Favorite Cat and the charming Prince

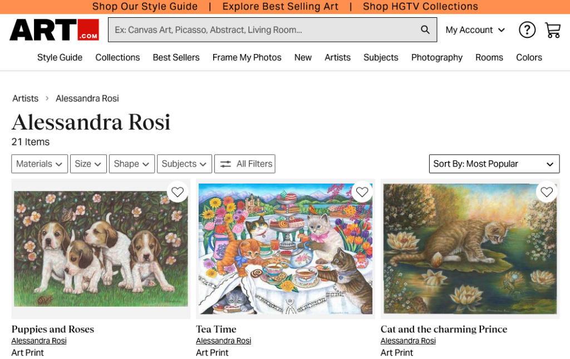click(547, 192)
